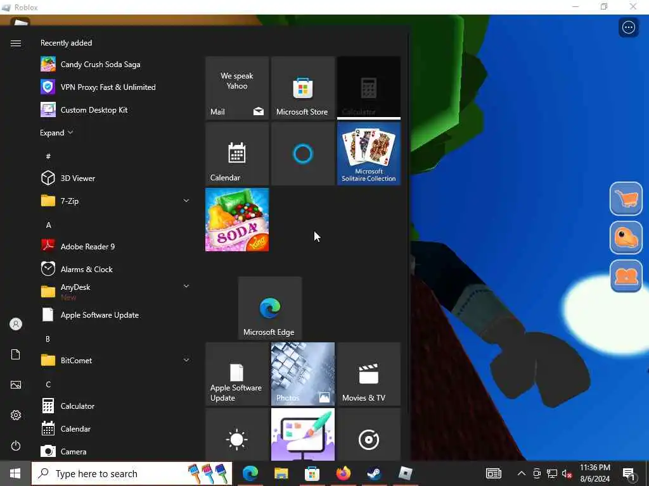Open the network tray icon
This screenshot has height=486, width=649.
[552, 473]
